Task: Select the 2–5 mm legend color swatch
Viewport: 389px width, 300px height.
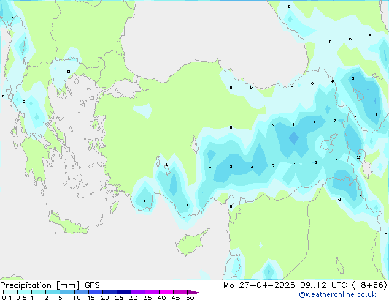Action: 53,292
